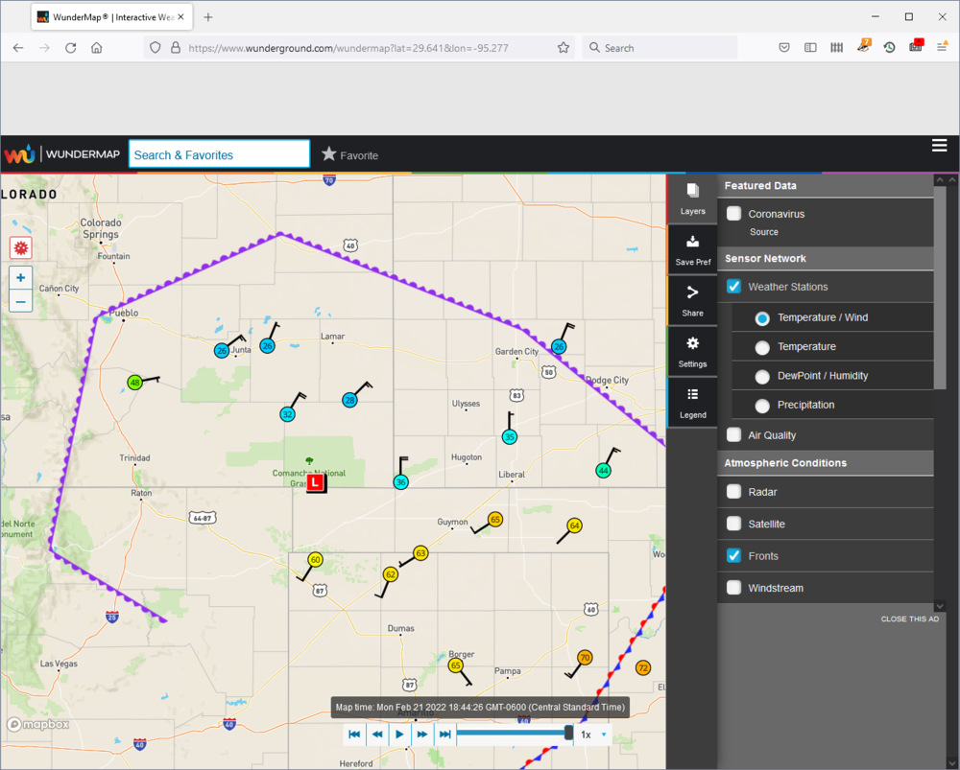Click the CLOSE THIS AD link
Viewport: 960px width, 770px height.
click(x=909, y=619)
